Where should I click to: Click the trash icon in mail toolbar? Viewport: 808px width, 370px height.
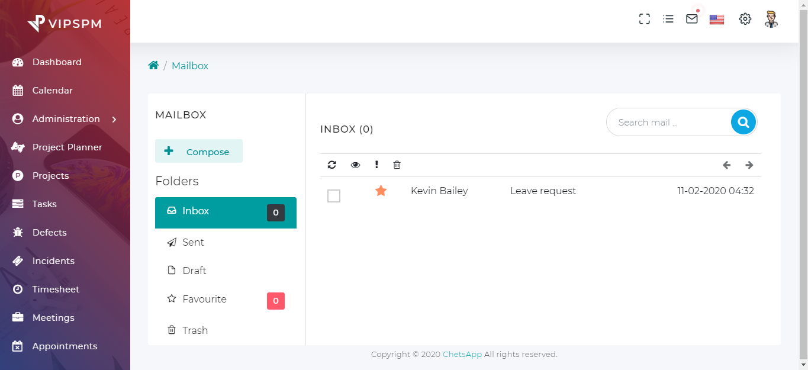point(397,165)
